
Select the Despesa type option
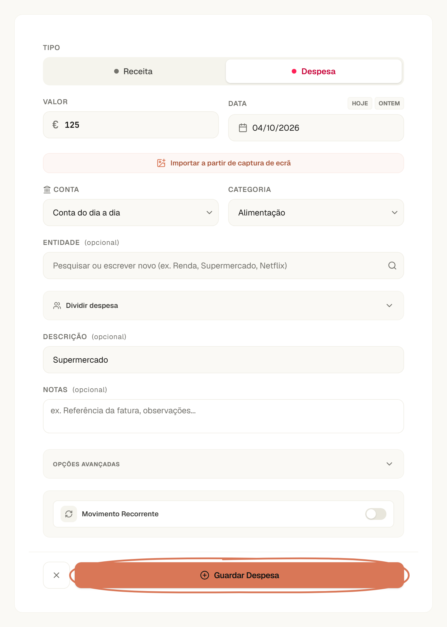(x=314, y=71)
